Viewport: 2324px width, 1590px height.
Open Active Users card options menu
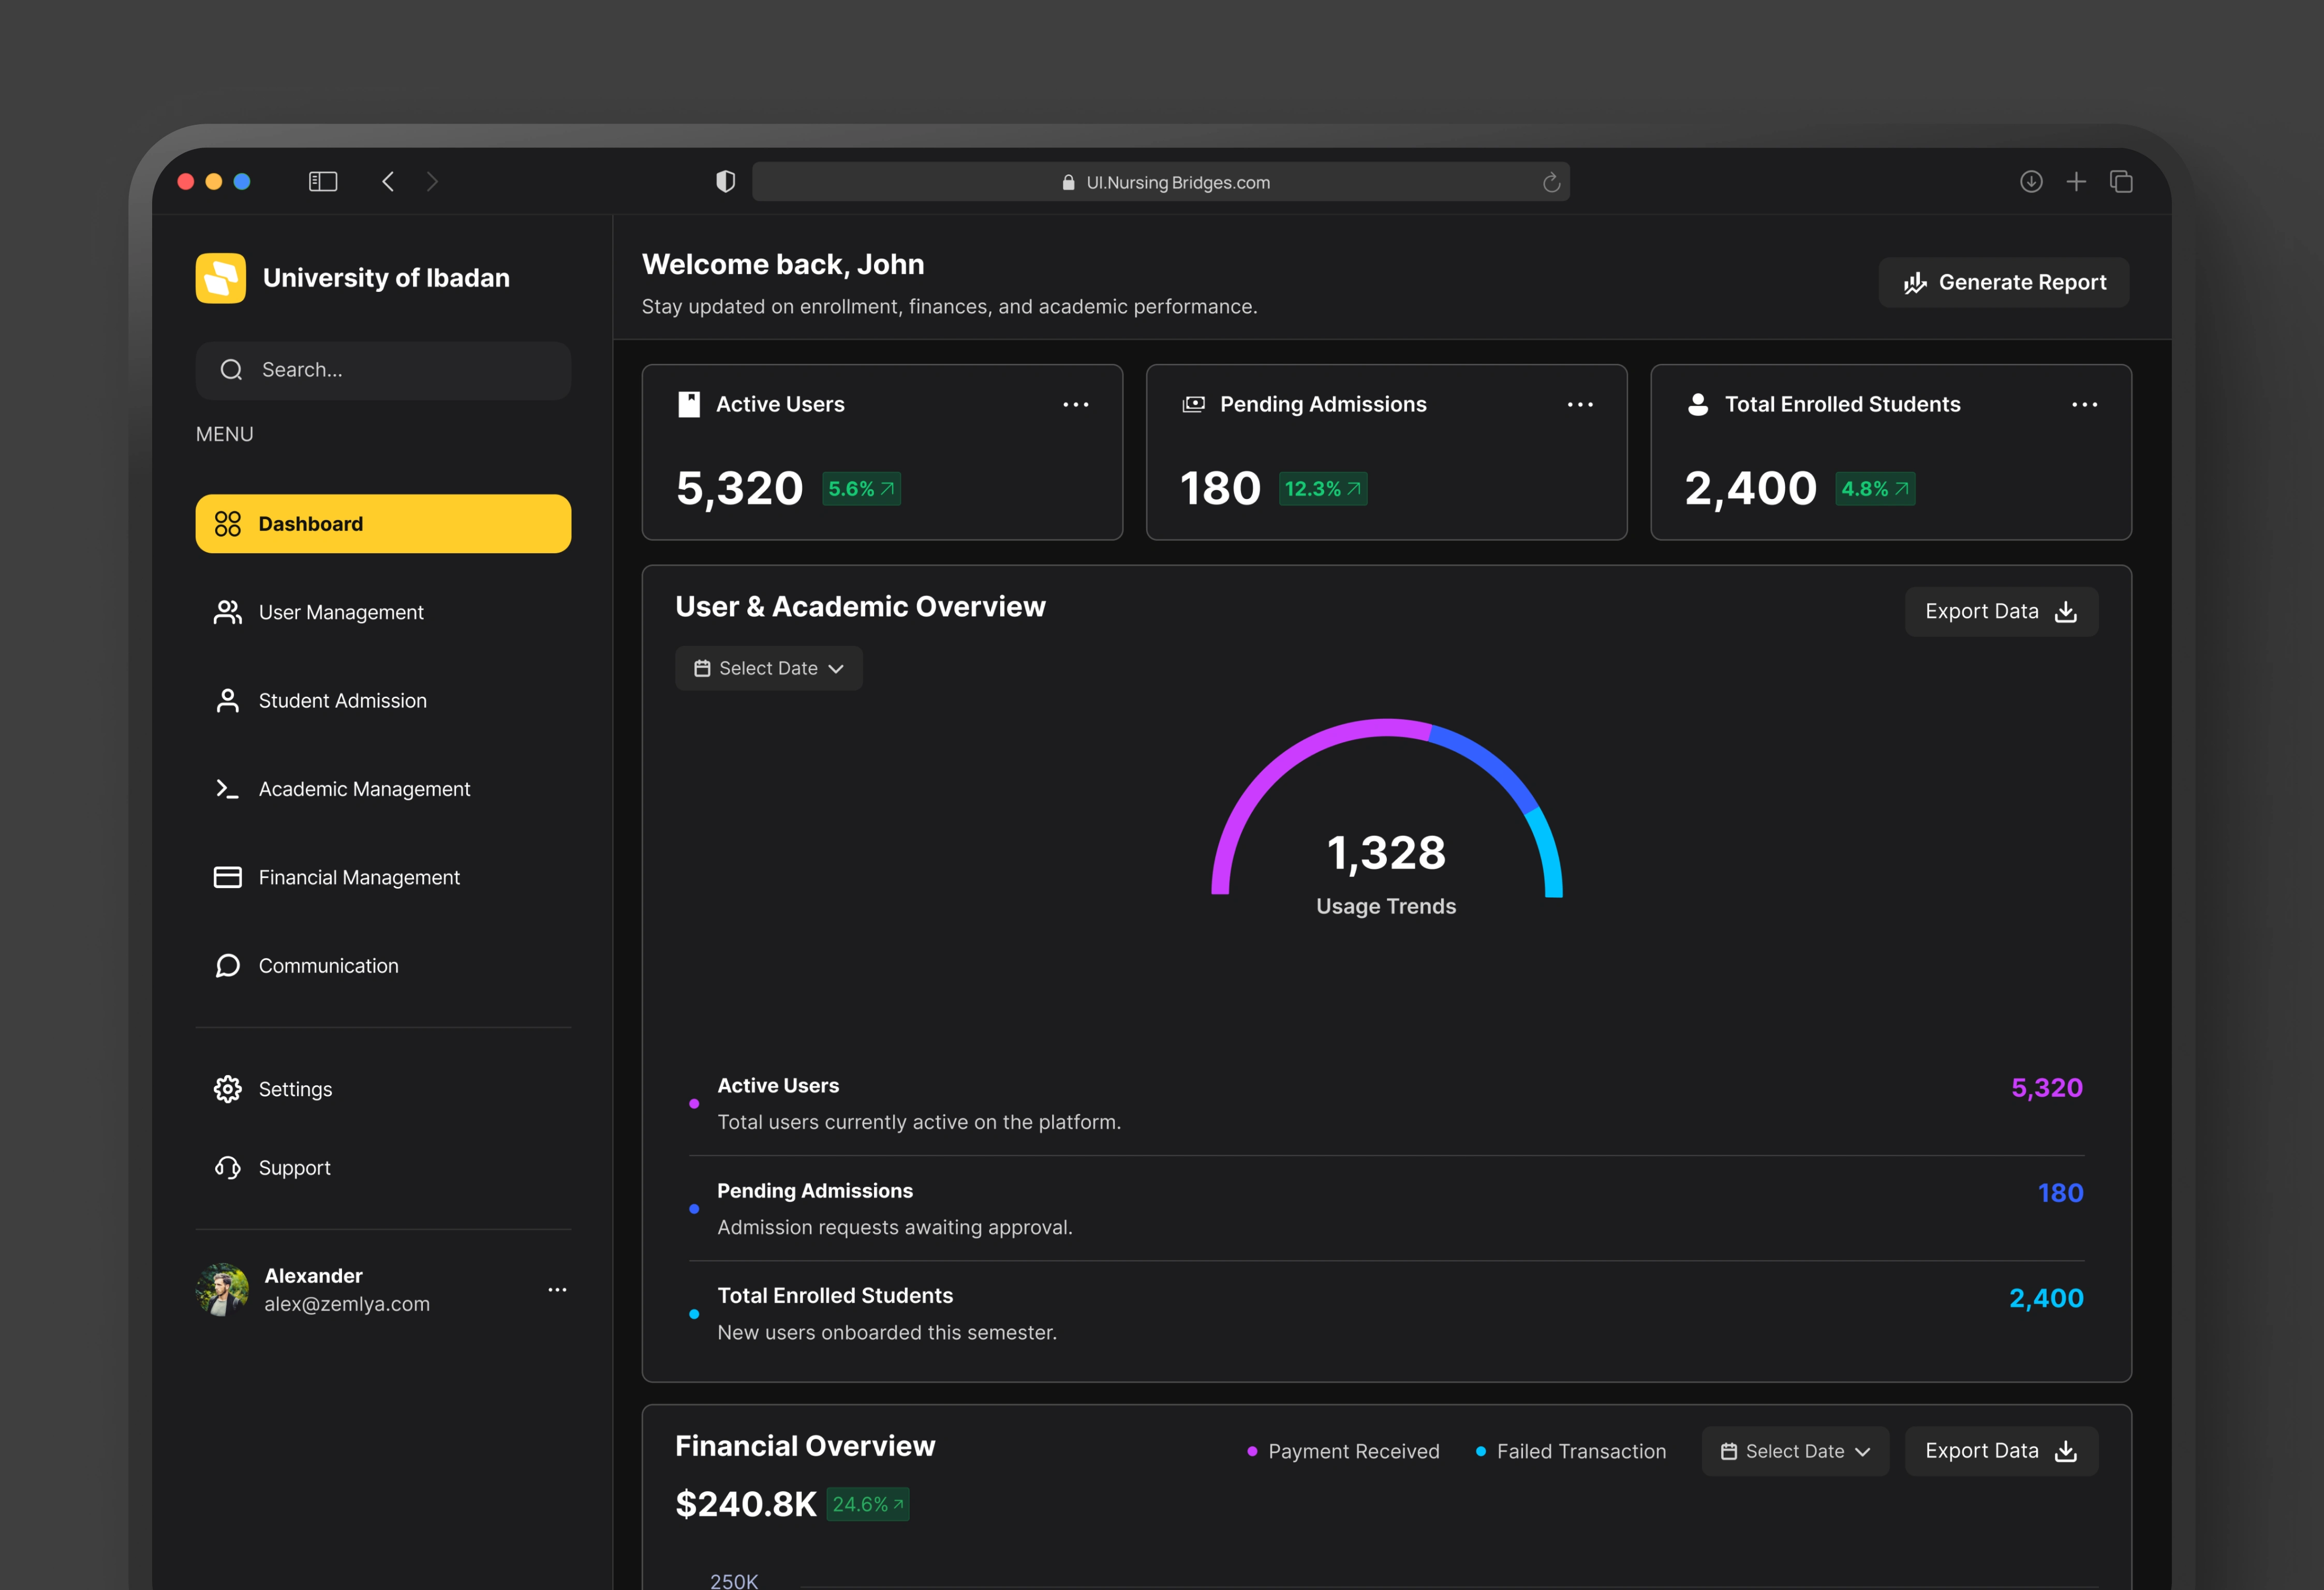(x=1075, y=404)
